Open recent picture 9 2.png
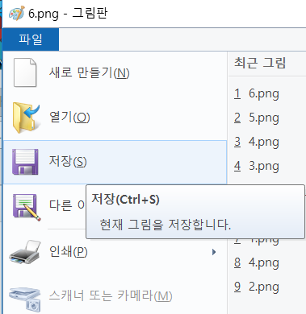Screen dimensions: 306x314 click(x=267, y=287)
